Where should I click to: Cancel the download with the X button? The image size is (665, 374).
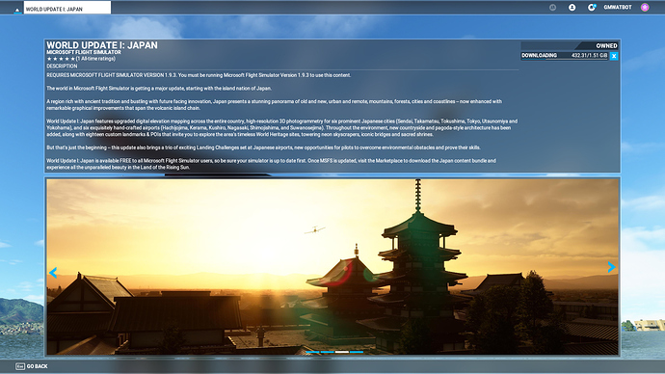pos(614,56)
